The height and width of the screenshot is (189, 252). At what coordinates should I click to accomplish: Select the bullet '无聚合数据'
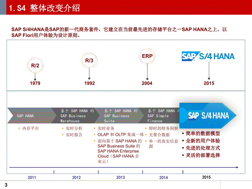tap(159, 135)
